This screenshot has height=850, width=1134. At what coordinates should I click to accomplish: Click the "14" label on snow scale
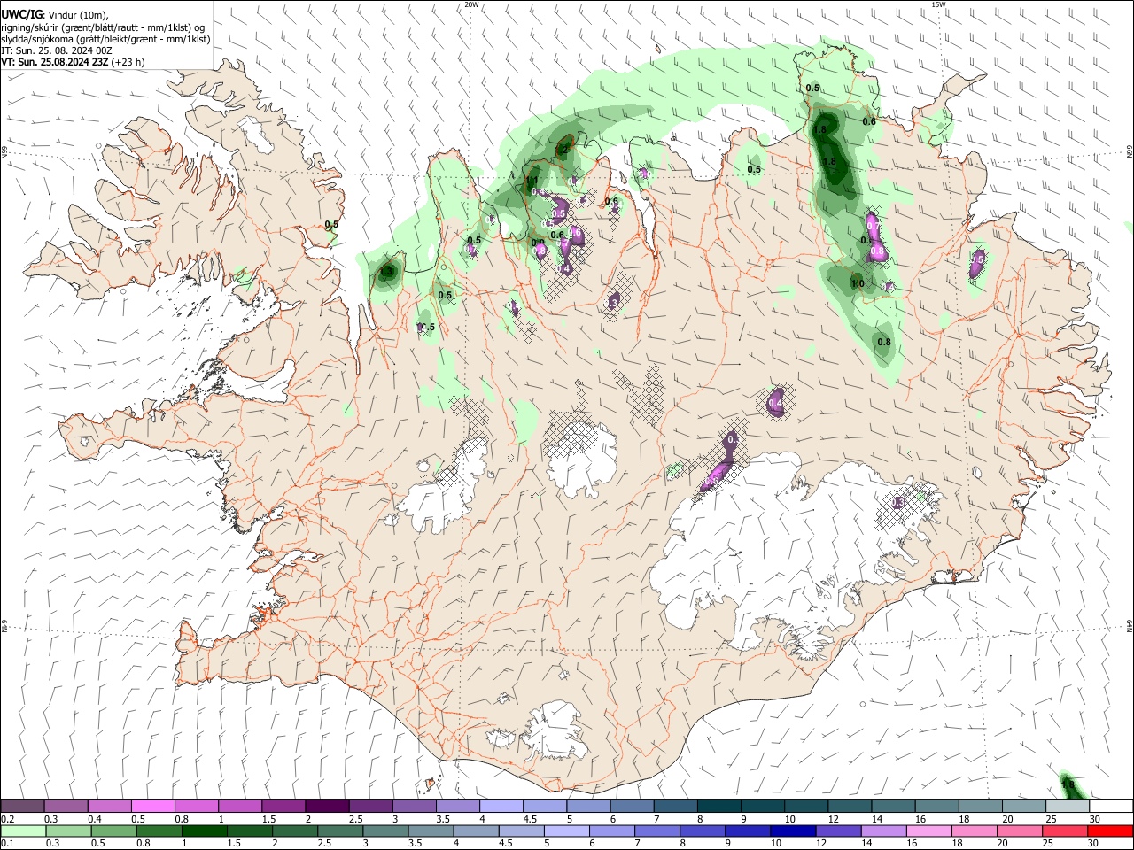click(x=877, y=819)
